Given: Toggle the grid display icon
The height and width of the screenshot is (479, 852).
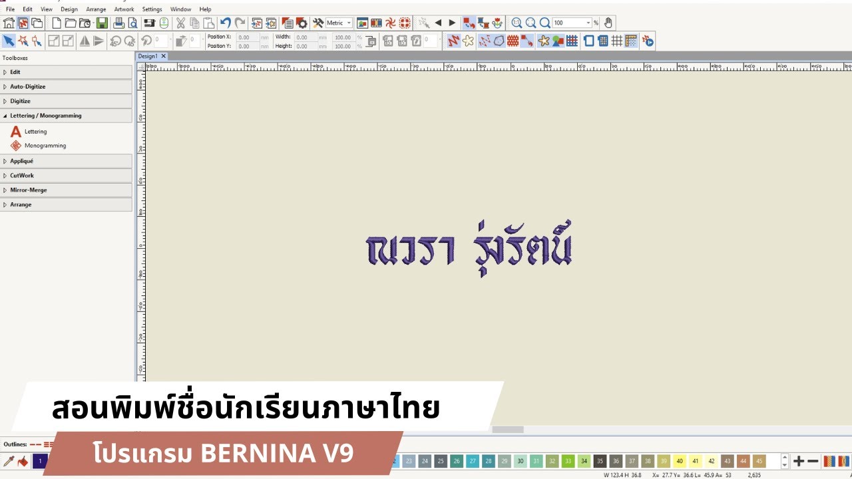Looking at the screenshot, I should (617, 41).
